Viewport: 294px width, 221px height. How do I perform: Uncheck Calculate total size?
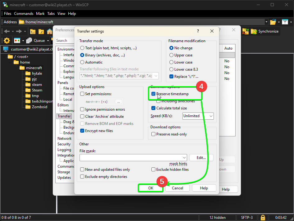coord(153,108)
